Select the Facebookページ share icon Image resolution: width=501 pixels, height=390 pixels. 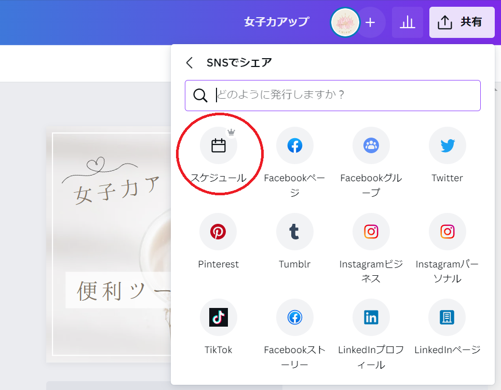[x=295, y=146]
